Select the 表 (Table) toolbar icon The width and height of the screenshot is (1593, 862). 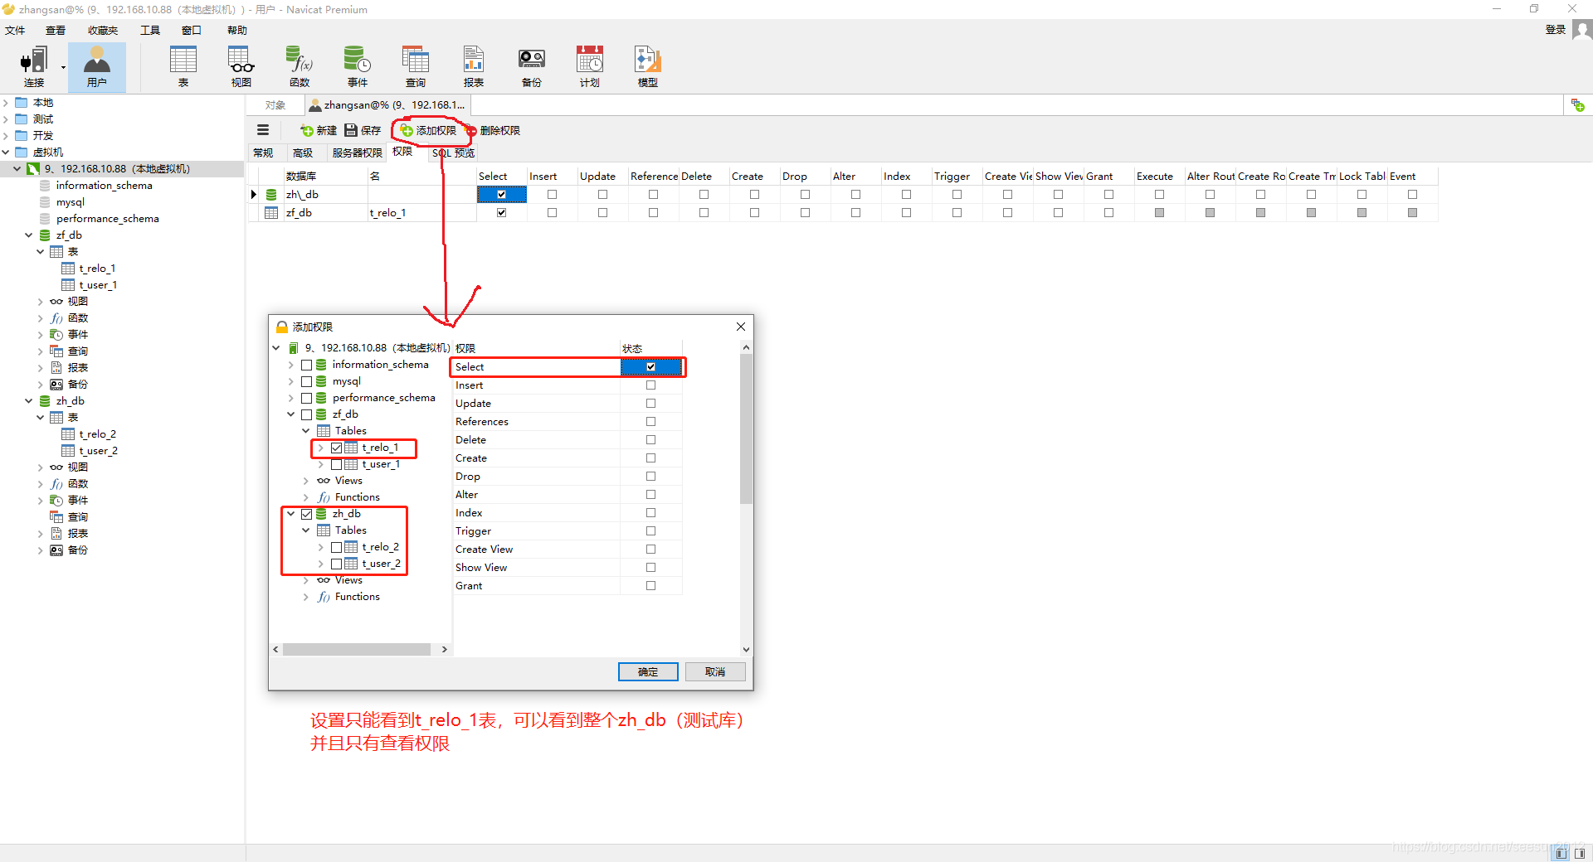click(x=183, y=66)
